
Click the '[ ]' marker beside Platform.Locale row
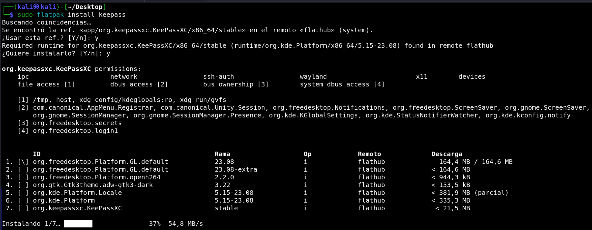(x=23, y=193)
